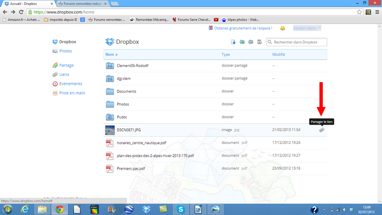The height and width of the screenshot is (215, 382).
Task: Open the djjj-clem shared folder icon
Action: [110, 78]
